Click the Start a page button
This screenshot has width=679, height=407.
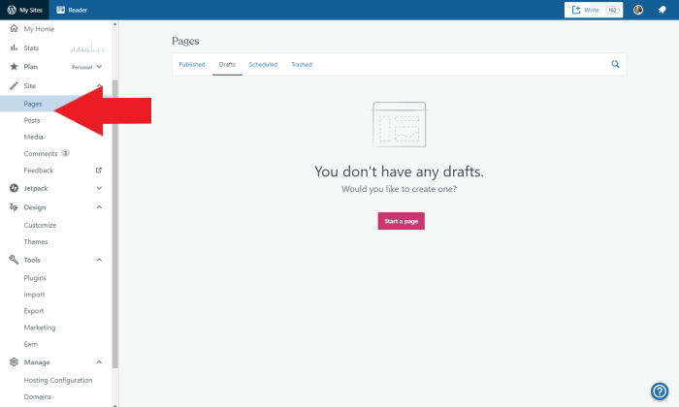(x=401, y=221)
